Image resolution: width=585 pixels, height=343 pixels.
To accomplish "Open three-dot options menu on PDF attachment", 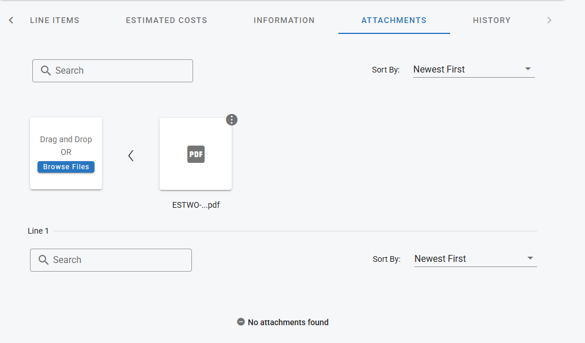I will tap(232, 120).
